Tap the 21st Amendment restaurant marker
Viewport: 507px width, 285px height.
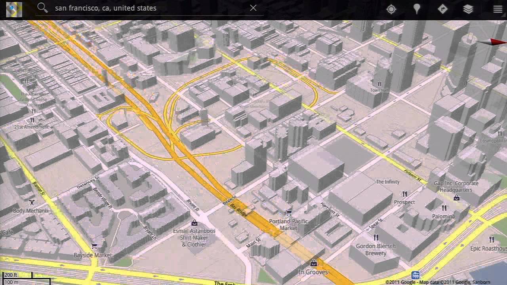tap(32, 120)
